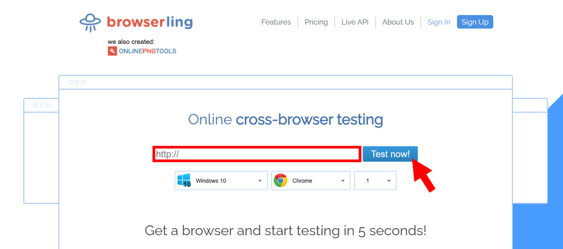The image size is (563, 249).
Task: Open the ONLINEPNGTOOLS text link
Action: tap(148, 51)
